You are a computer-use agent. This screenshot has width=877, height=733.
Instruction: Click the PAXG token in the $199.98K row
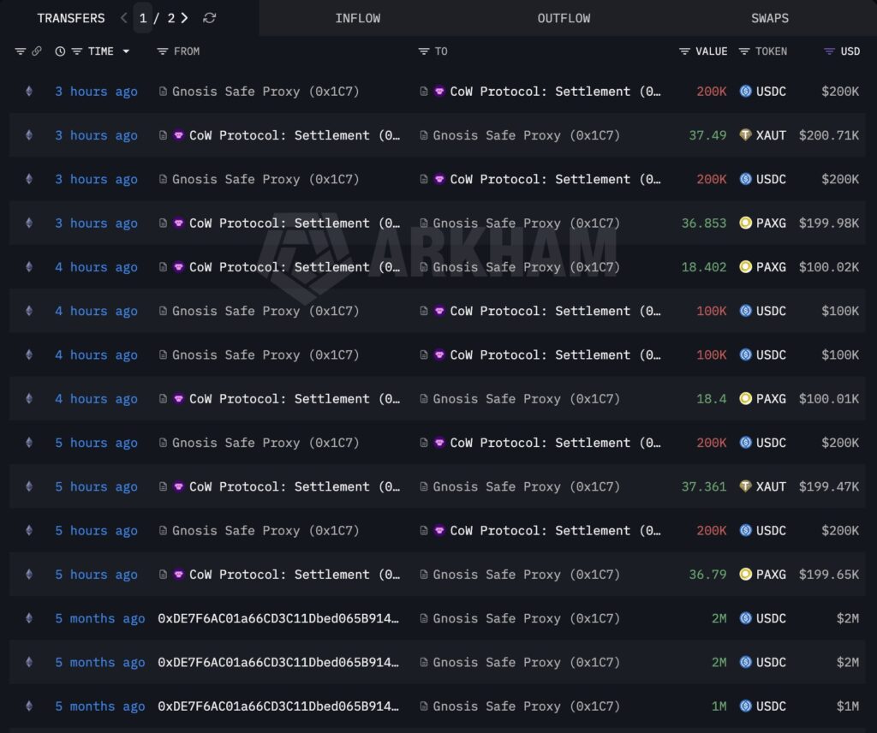click(762, 223)
